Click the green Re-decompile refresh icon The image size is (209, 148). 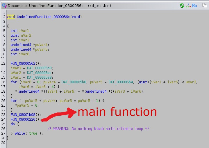coord(182,6)
